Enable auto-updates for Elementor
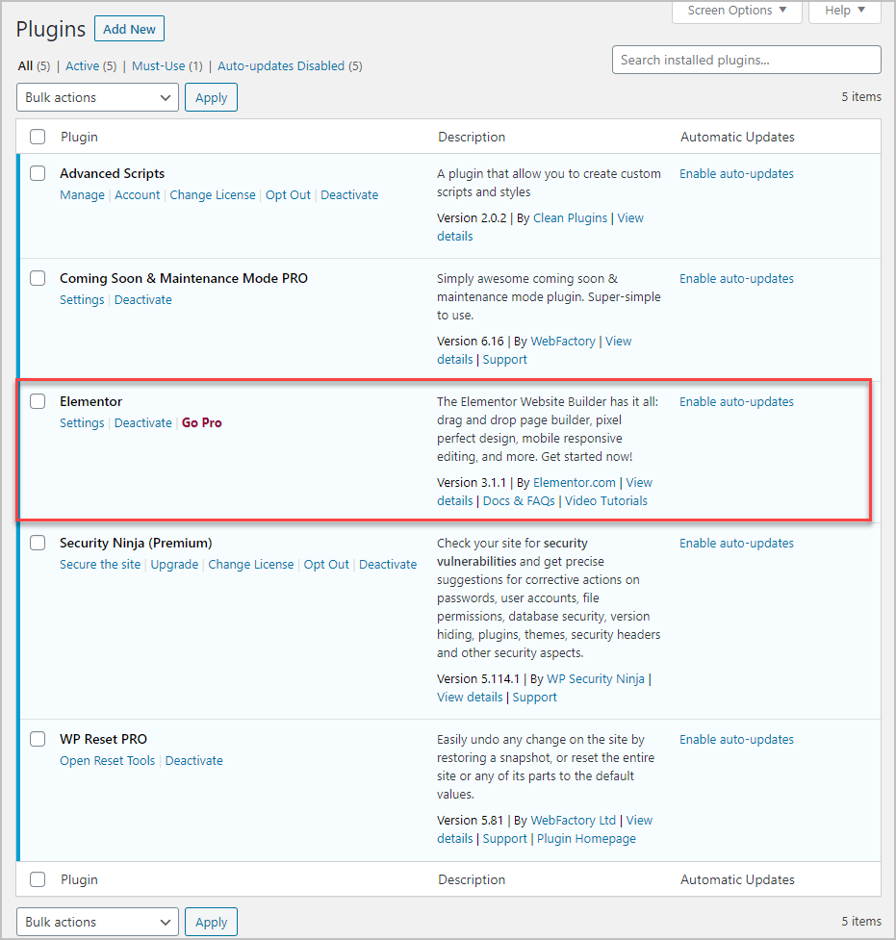This screenshot has width=896, height=940. point(736,401)
